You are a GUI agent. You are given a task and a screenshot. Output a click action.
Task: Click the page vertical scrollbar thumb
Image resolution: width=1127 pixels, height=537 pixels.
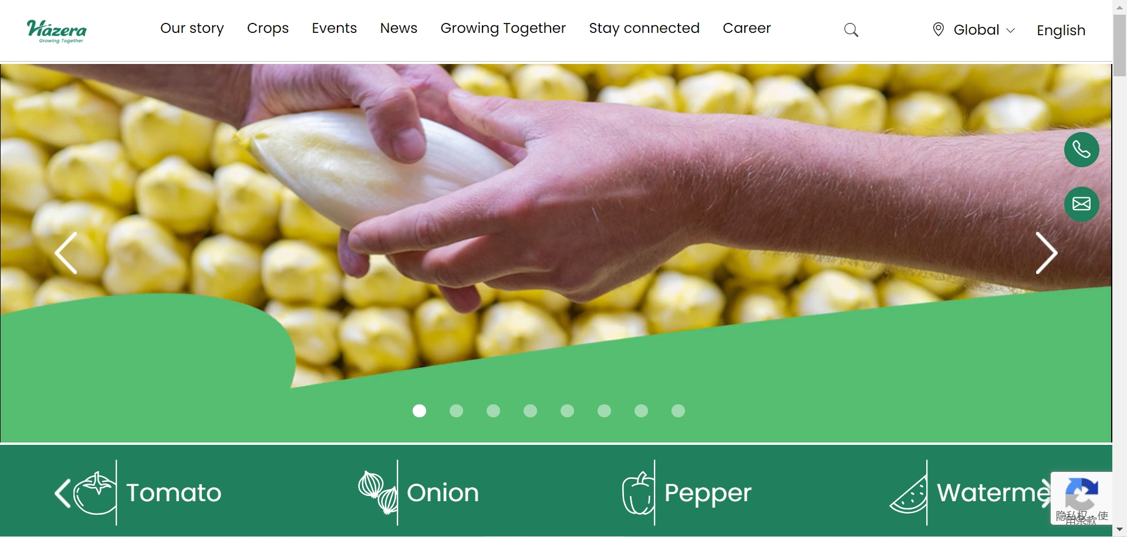pyautogui.click(x=1119, y=46)
